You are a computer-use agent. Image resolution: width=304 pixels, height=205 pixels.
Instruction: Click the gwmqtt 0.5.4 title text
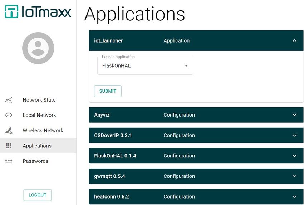tap(109, 176)
